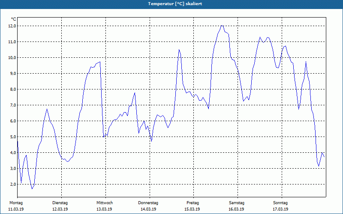Click the Dienstag day label
Screen dimensions: 343x214
[x=60, y=203]
